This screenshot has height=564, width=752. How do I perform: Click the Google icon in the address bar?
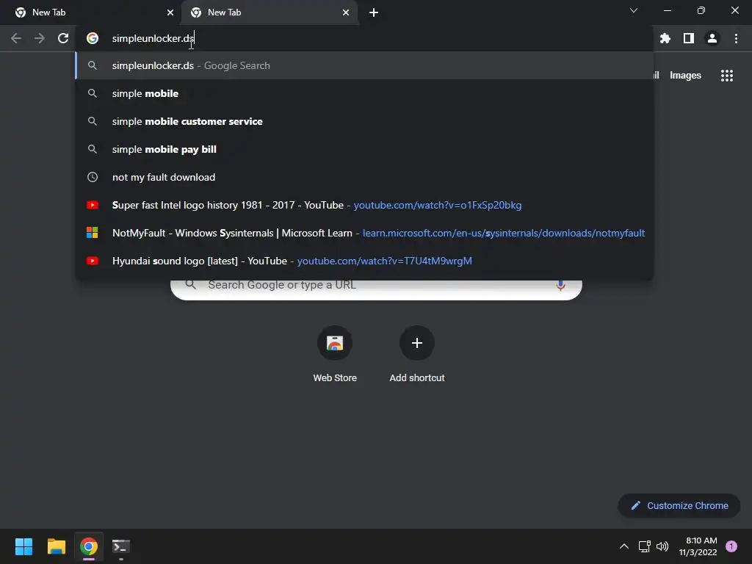click(x=93, y=38)
